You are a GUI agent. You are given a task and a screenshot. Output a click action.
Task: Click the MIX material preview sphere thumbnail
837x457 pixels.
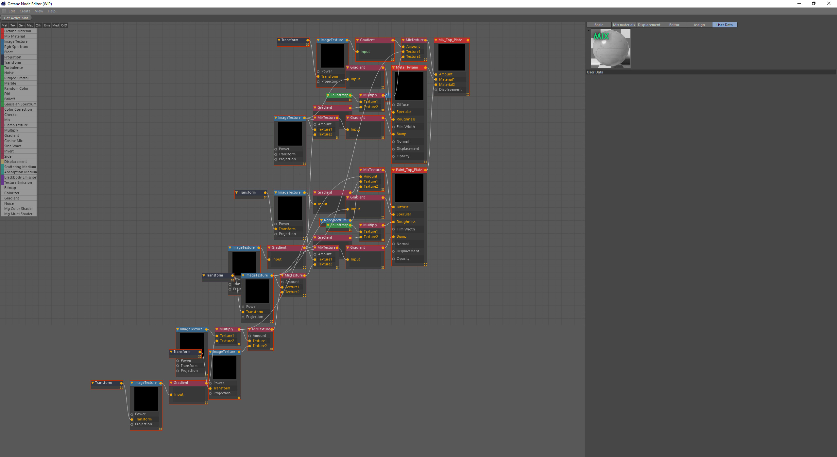610,48
